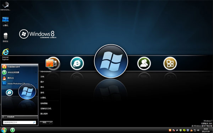Click the magnifier icon in search box

click(34, 122)
